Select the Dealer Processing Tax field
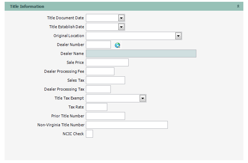The height and width of the screenshot is (163, 248). (98, 89)
